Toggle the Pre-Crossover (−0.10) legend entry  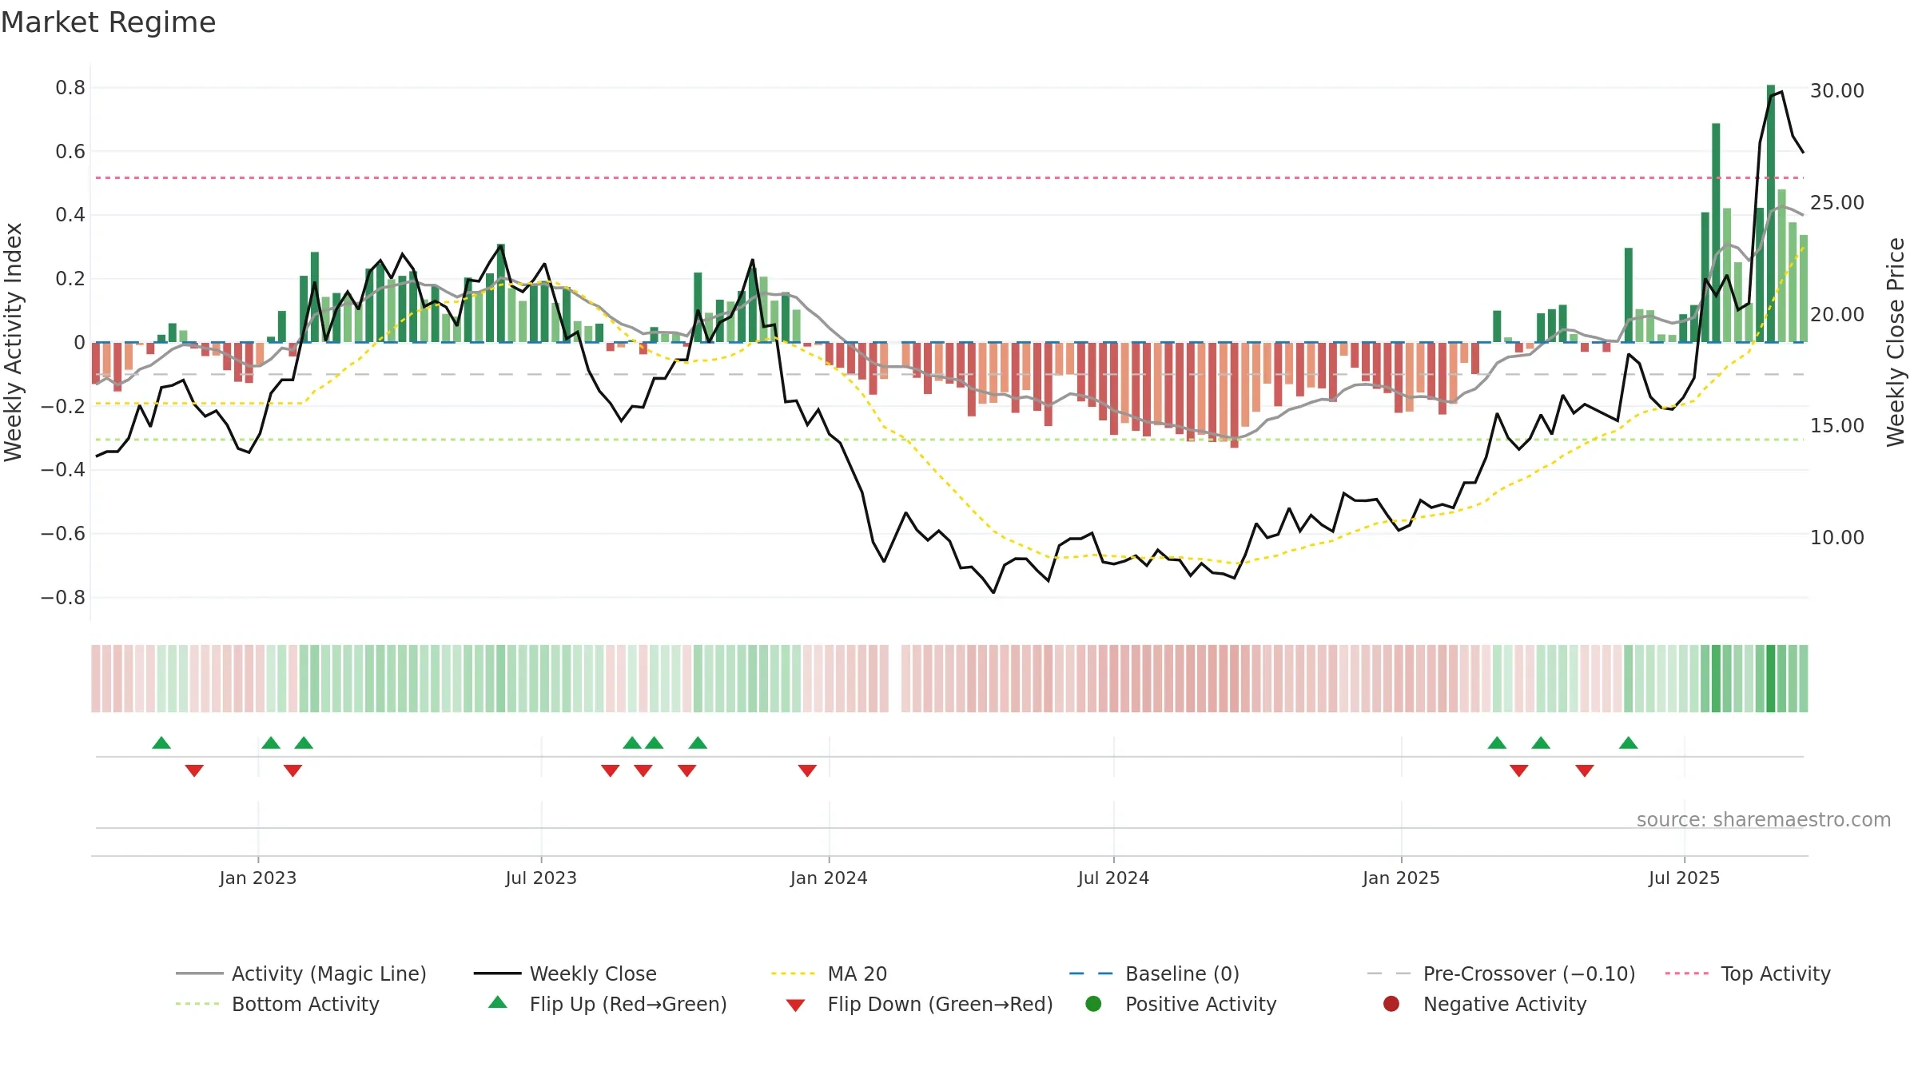point(1501,973)
